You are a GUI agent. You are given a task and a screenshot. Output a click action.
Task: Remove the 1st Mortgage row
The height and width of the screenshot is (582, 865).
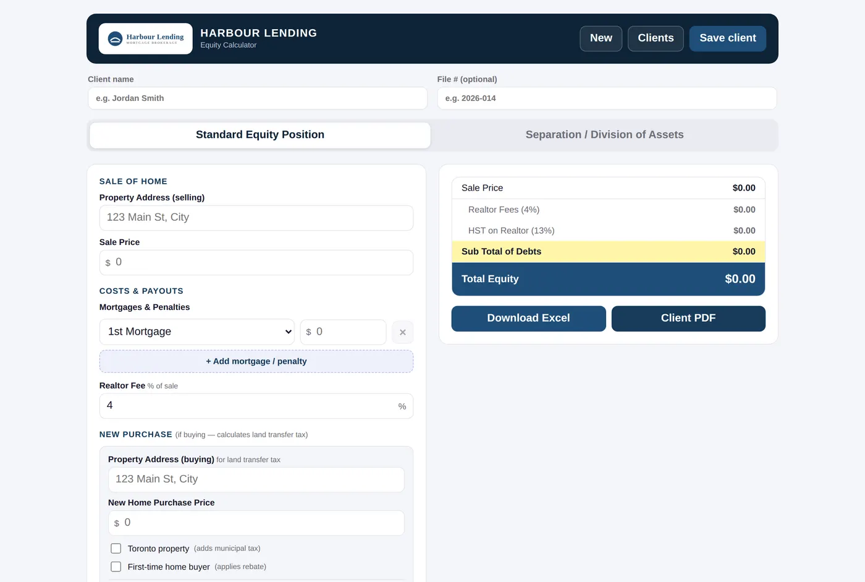pos(403,332)
